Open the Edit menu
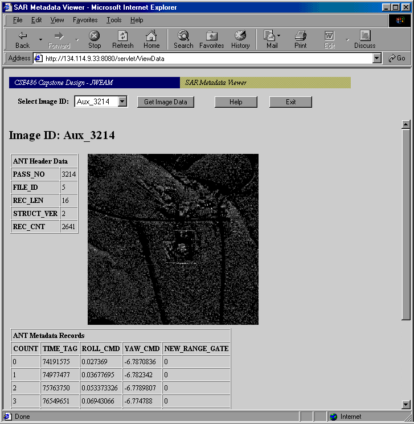This screenshot has height=424, width=414. [36, 20]
